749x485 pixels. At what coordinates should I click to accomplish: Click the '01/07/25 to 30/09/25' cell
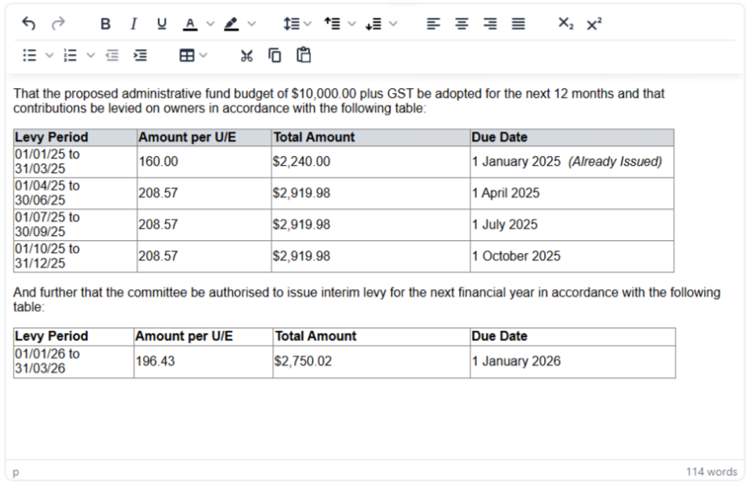tap(75, 225)
